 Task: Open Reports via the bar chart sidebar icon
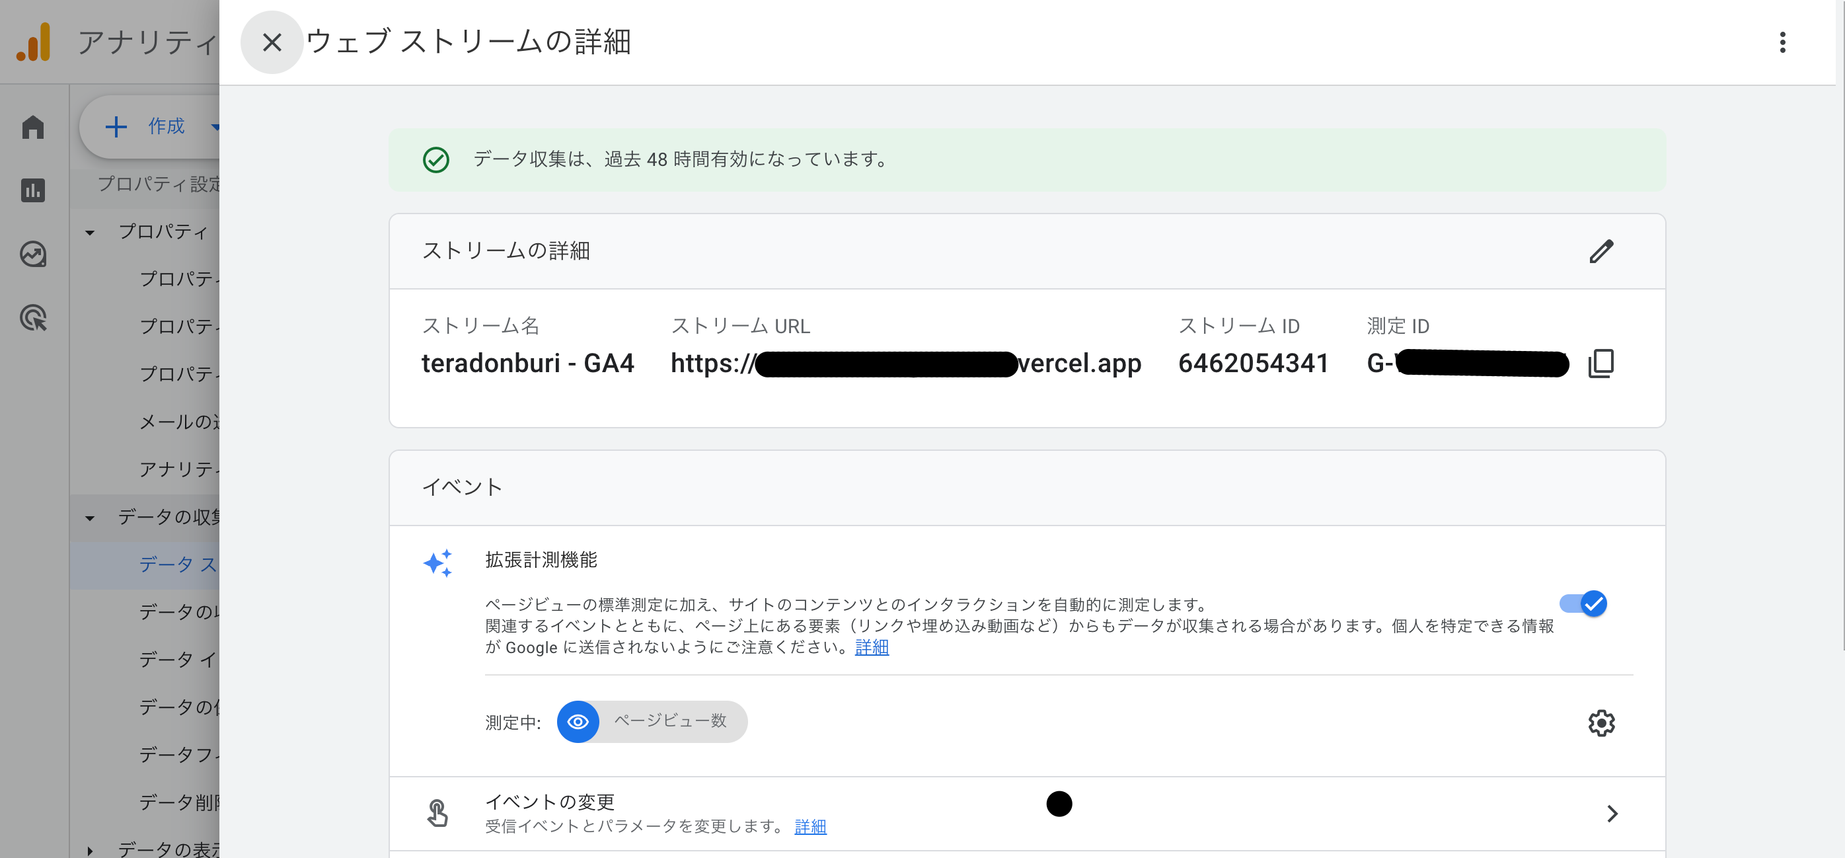tap(33, 190)
